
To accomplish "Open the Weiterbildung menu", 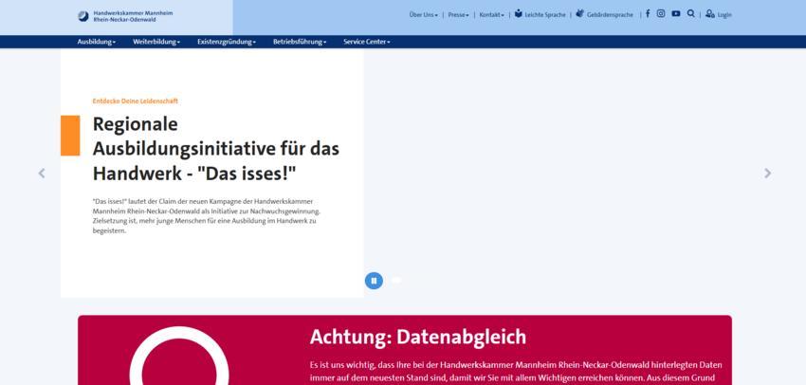I will 156,42.
